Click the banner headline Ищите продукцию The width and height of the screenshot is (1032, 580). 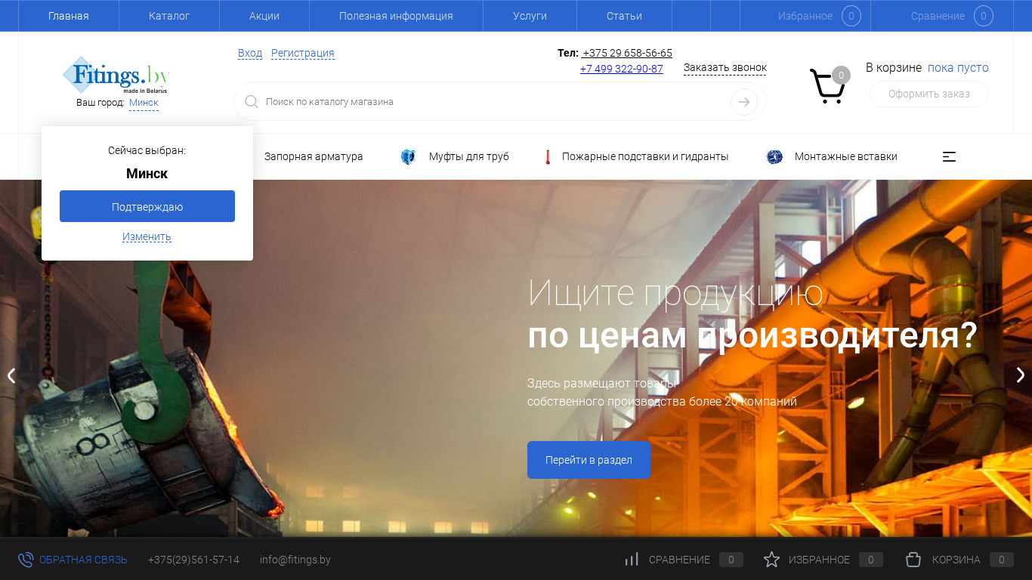[x=675, y=293]
